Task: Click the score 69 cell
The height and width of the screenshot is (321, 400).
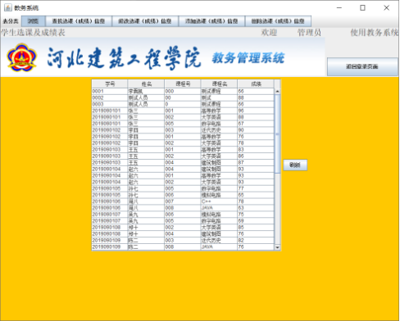Action: tap(256, 221)
